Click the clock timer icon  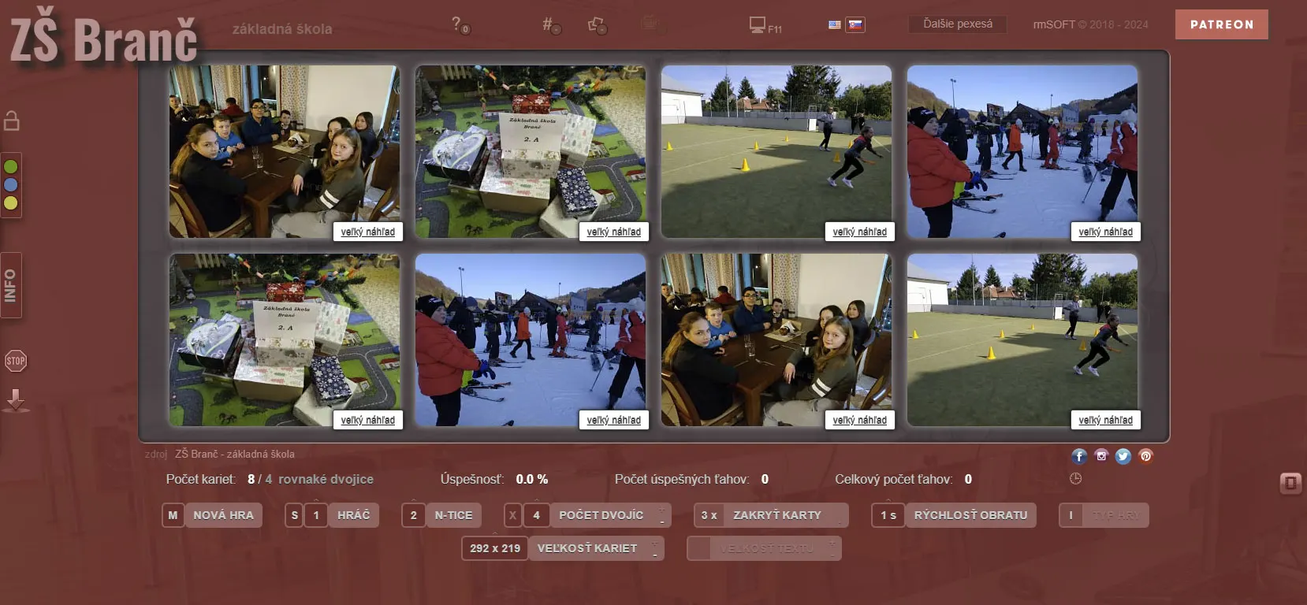[1075, 479]
